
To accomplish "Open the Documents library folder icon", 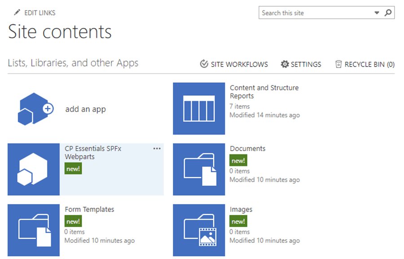I will (x=198, y=169).
